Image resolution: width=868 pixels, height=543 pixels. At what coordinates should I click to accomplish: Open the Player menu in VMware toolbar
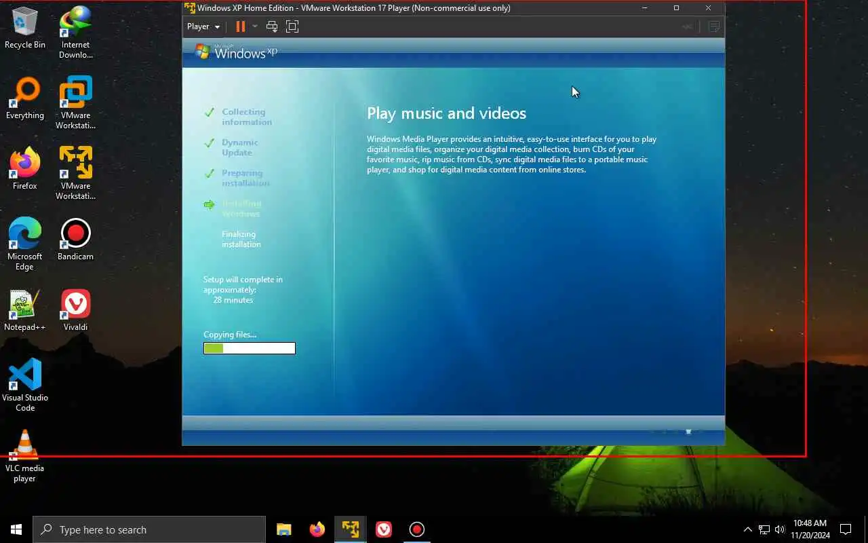(x=203, y=26)
